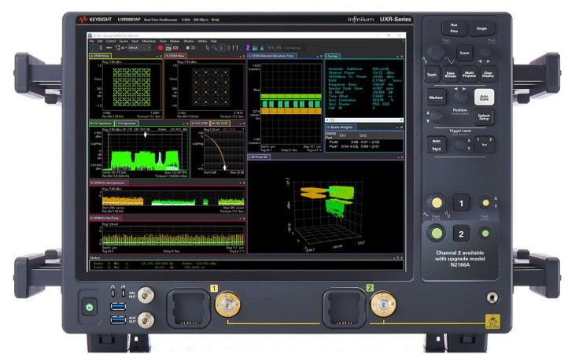Click the green channel 2 vertical scale knob

pyautogui.click(x=437, y=234)
